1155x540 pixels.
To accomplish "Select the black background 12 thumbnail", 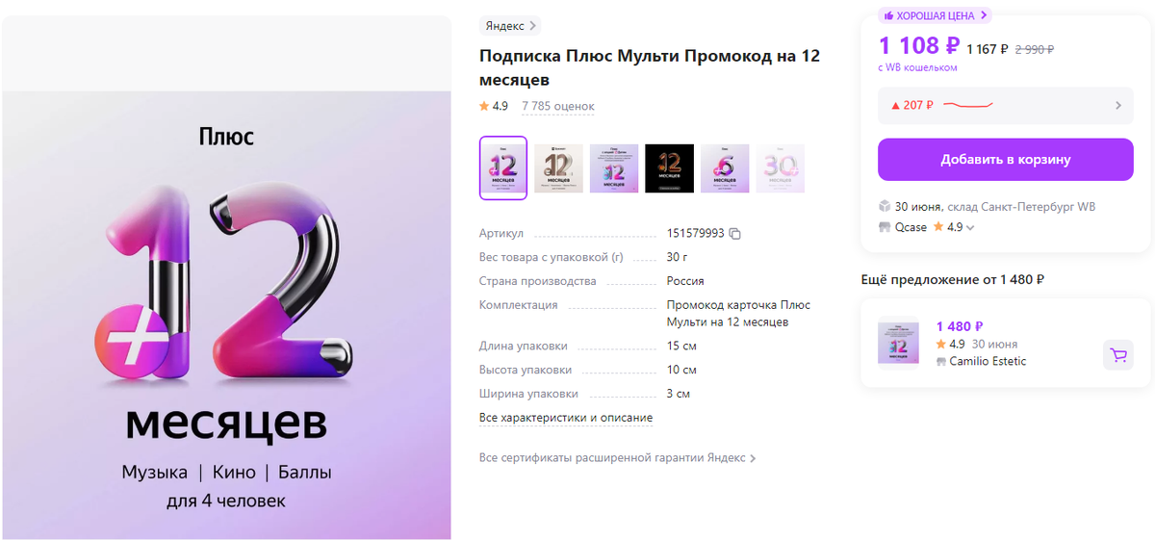I will pyautogui.click(x=669, y=168).
